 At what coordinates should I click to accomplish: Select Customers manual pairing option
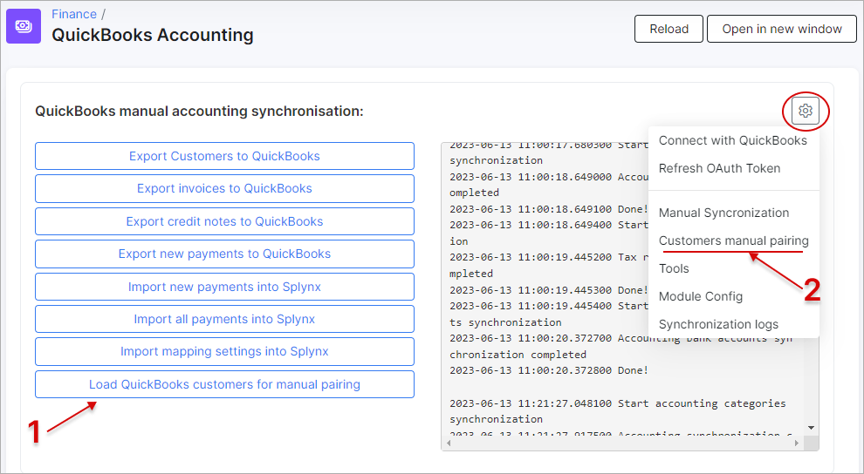pos(733,240)
